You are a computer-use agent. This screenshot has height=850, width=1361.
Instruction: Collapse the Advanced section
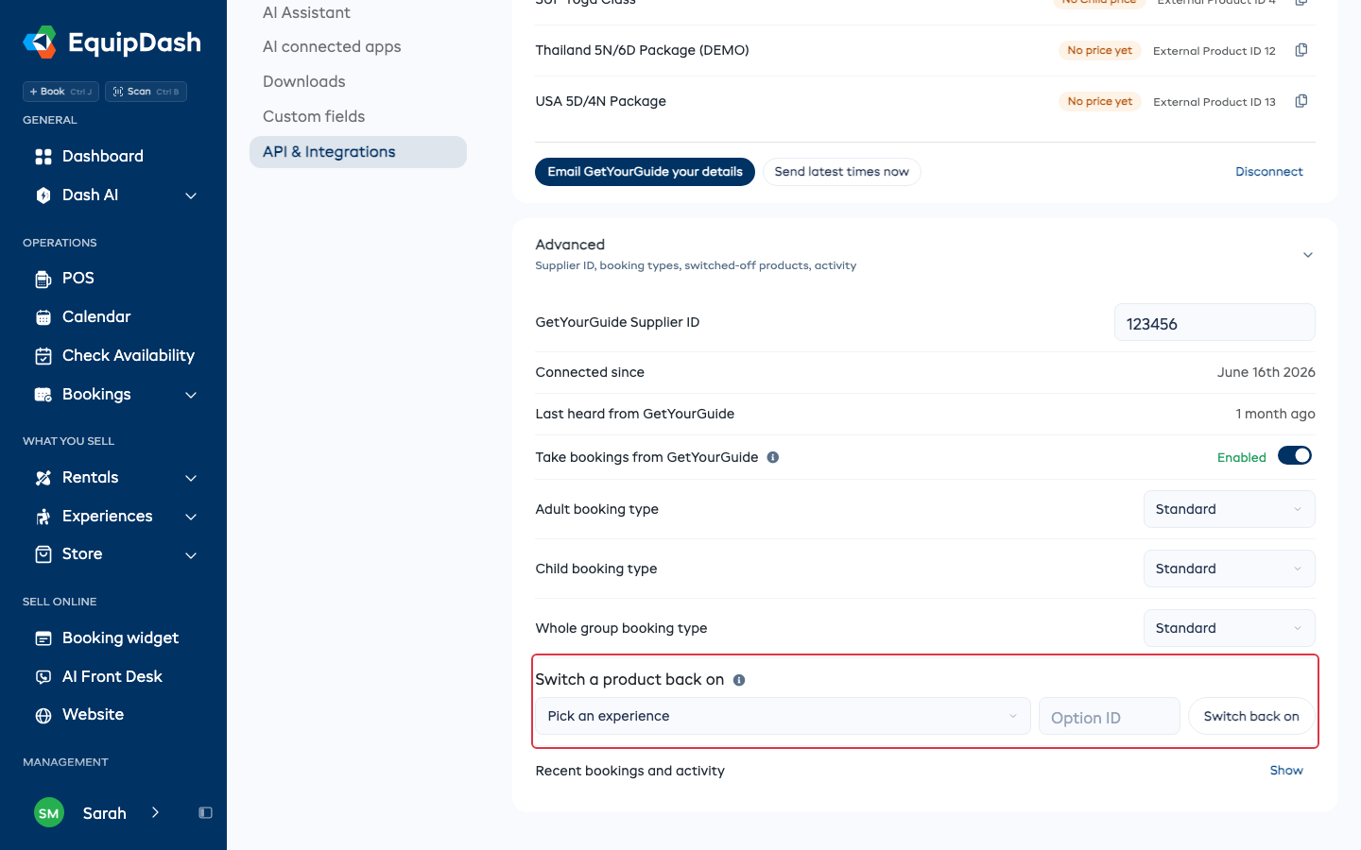[x=1308, y=255]
